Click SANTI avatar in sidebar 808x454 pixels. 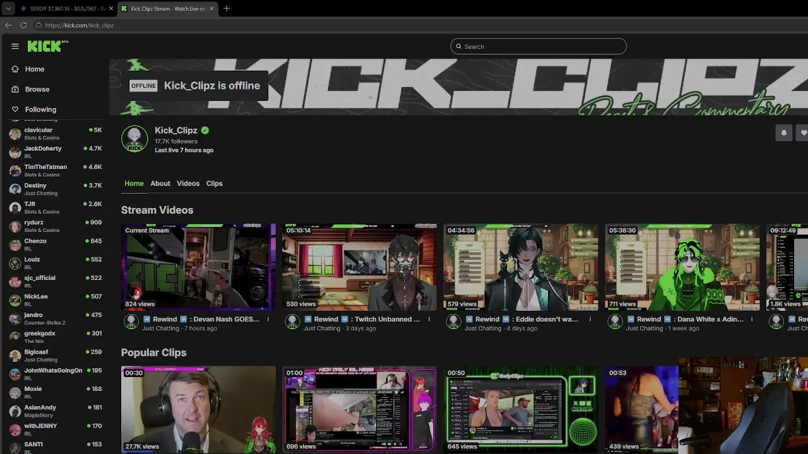15,447
